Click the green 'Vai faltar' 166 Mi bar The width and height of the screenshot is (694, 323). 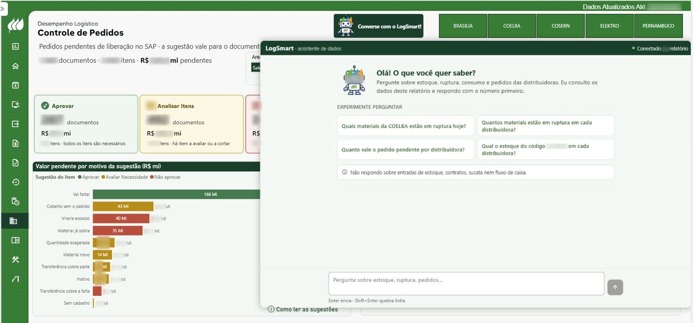point(177,195)
